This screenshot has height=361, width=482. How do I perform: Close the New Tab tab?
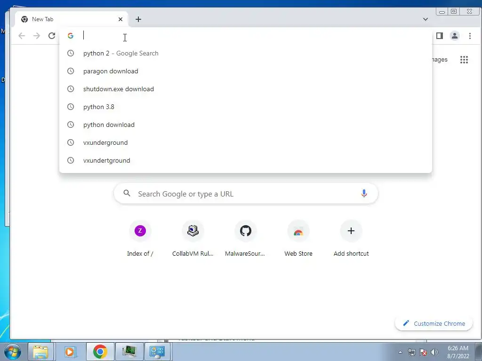pos(120,19)
